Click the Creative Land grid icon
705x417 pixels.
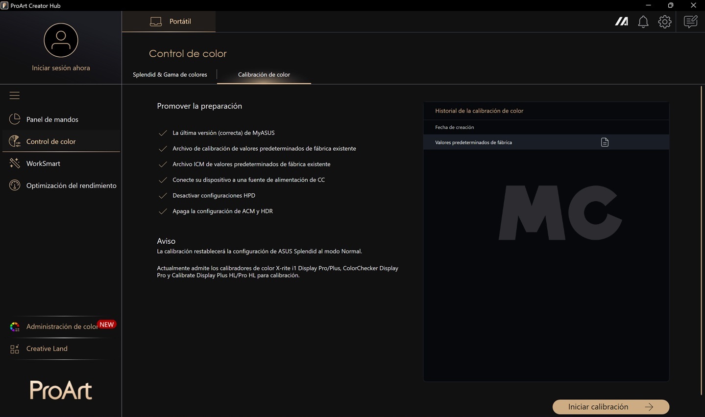pos(15,348)
